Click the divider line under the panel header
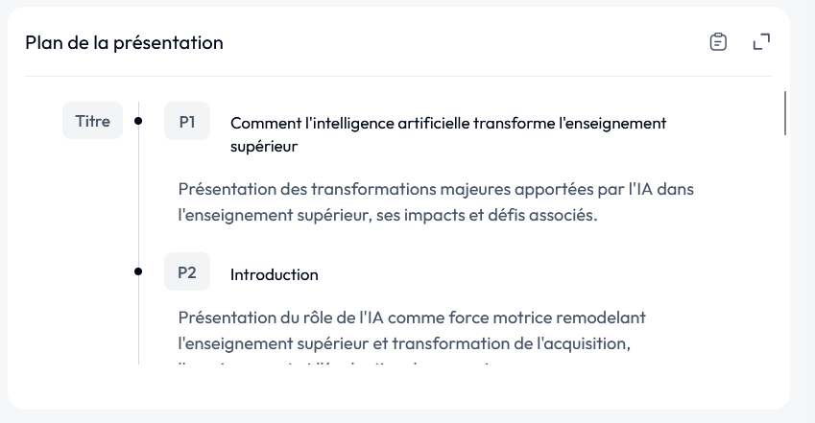The height and width of the screenshot is (423, 815). tap(398, 77)
